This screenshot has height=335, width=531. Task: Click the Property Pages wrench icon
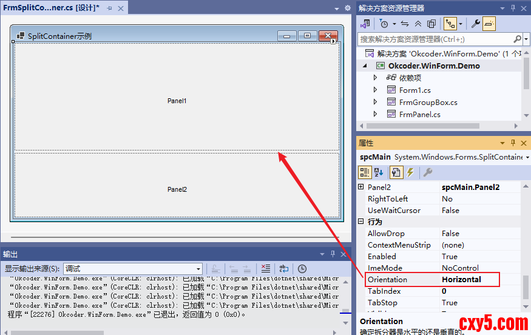(x=428, y=172)
